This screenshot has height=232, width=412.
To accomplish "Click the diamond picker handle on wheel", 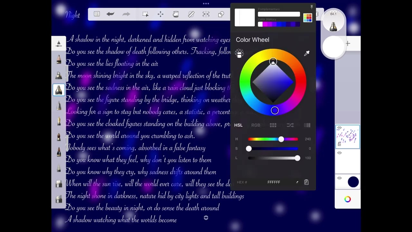I will 273,62.
